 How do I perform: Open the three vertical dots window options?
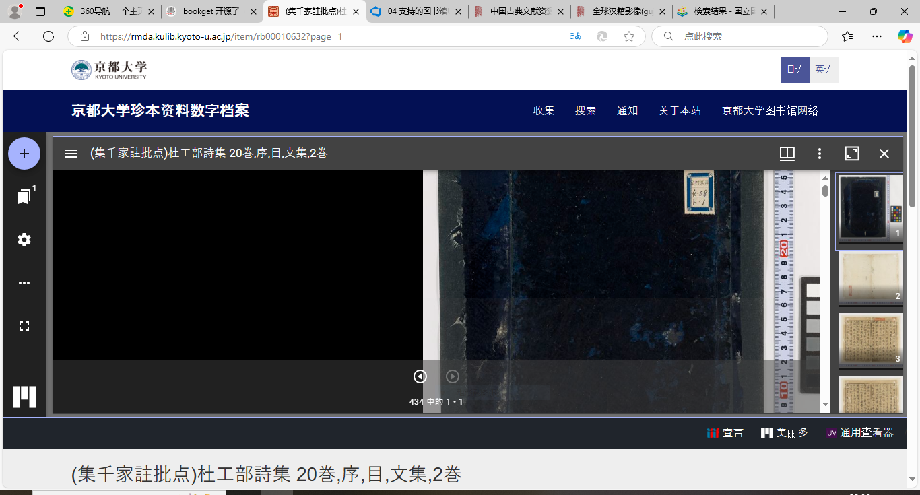[x=819, y=154]
